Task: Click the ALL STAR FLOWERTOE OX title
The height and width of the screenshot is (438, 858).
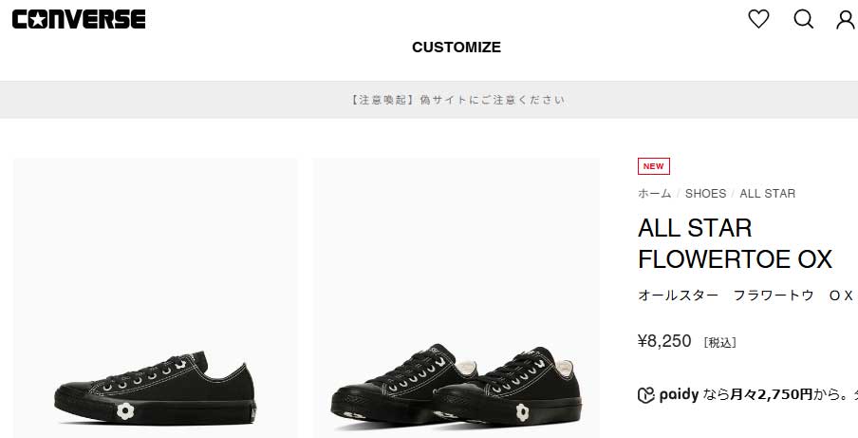Action: [735, 243]
